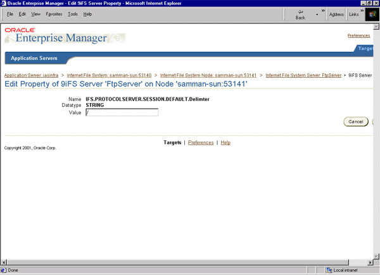Open the footer Preferences link
Viewport: 380px width, 275px height.
(201, 142)
